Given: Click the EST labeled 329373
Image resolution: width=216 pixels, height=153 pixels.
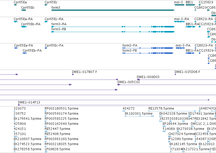Looking at the screenshot, I should pyautogui.click(x=20, y=109).
